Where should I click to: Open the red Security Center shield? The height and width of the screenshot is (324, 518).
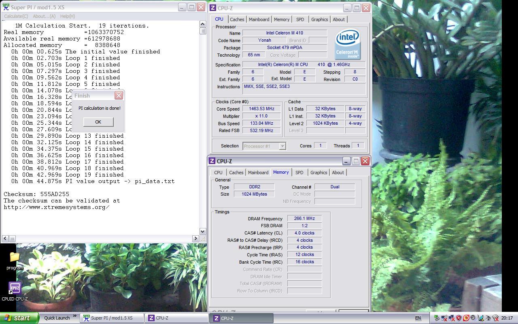(459, 318)
